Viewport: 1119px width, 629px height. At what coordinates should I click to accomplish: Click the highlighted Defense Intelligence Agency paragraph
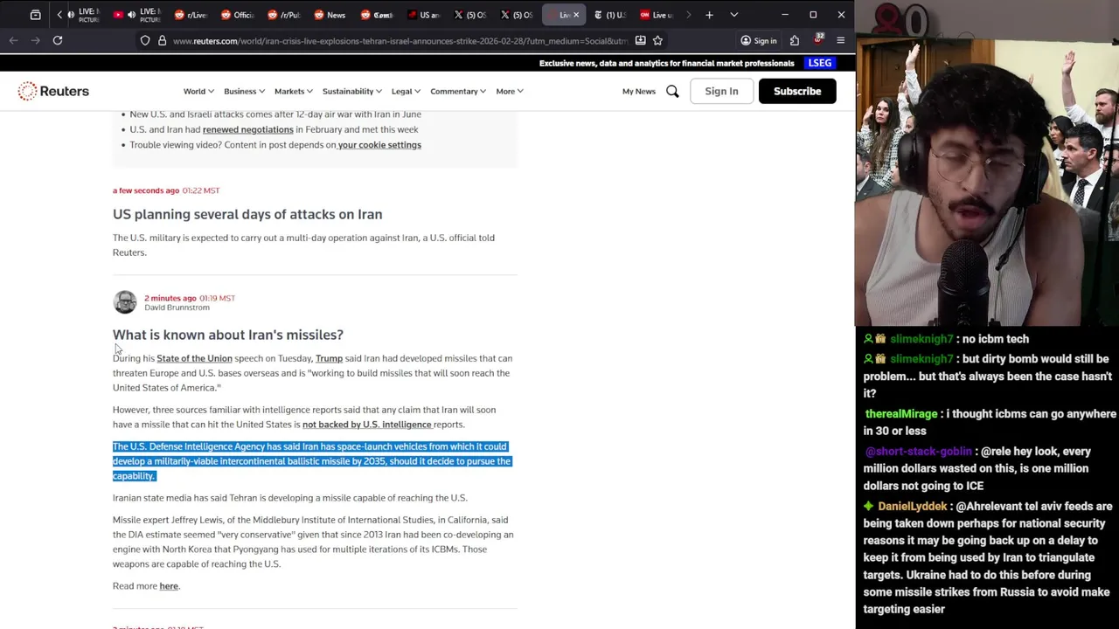[312, 461]
